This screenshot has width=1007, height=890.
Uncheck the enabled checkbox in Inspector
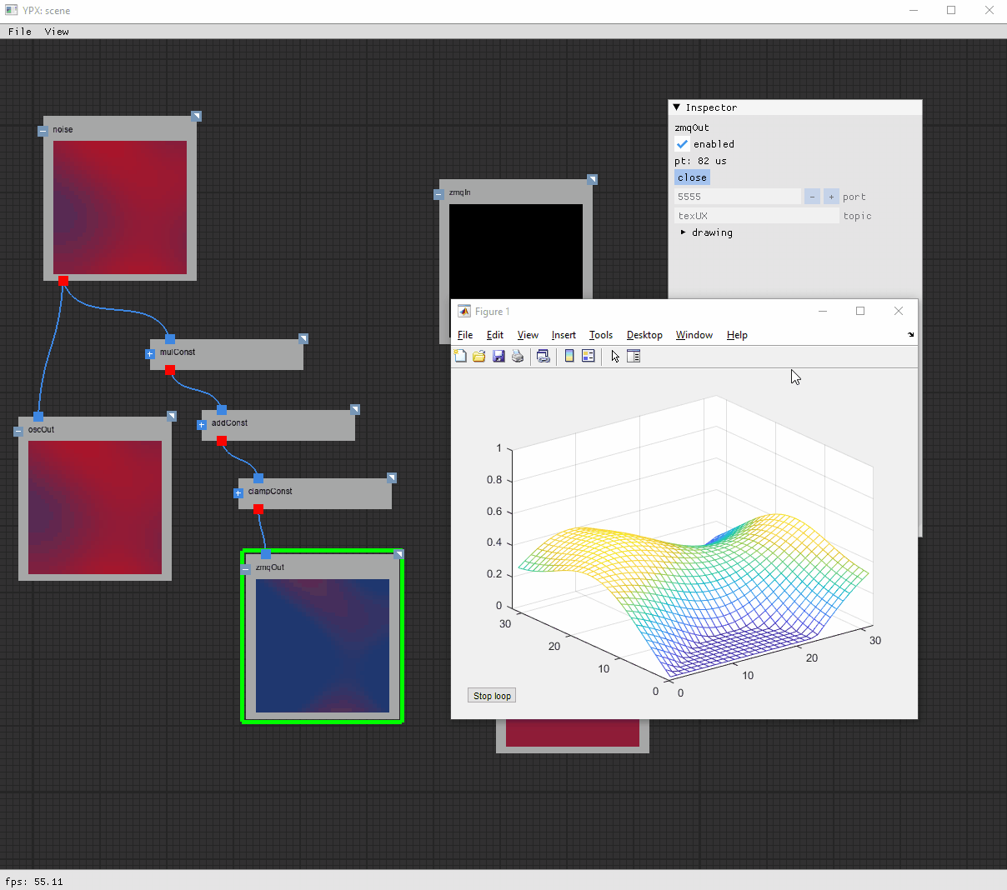click(x=682, y=144)
